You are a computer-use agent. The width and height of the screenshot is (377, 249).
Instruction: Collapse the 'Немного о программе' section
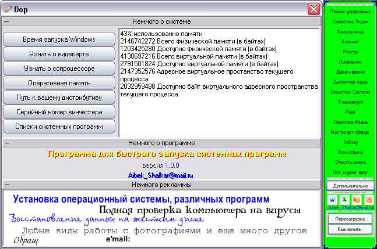[x=6, y=142]
